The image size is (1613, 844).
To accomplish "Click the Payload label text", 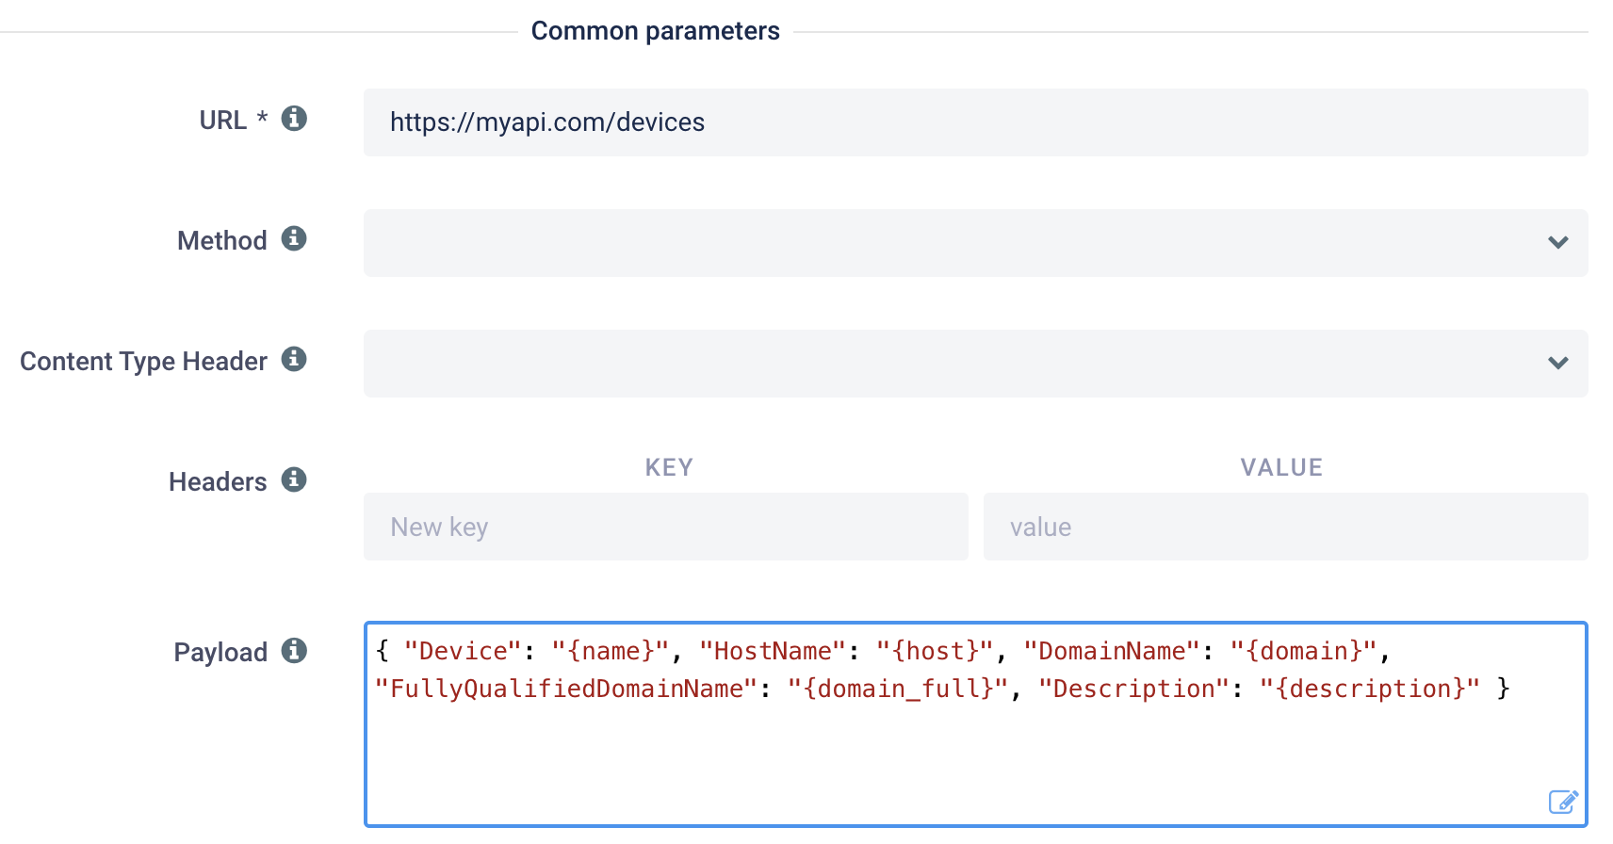I will (x=220, y=653).
